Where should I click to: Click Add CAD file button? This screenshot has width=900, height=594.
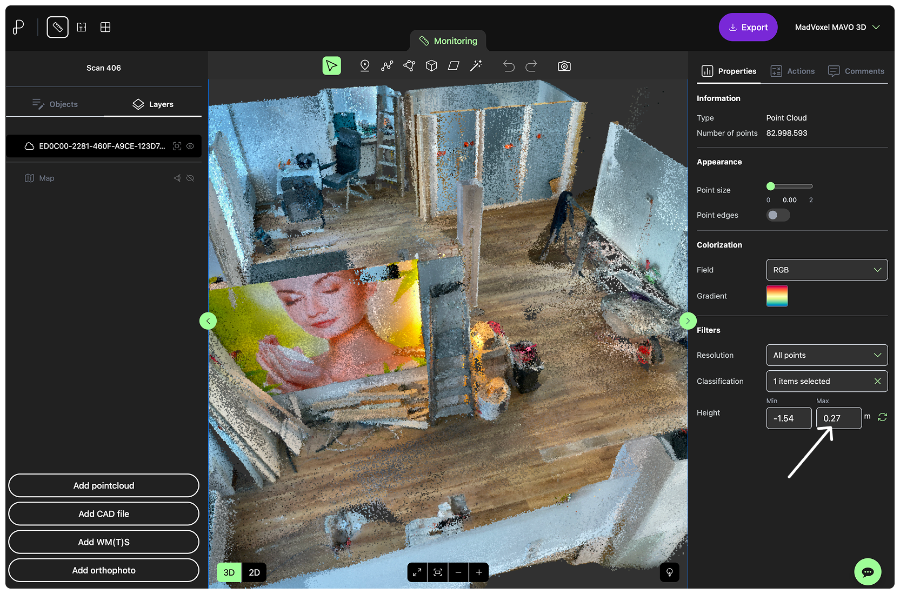[104, 514]
